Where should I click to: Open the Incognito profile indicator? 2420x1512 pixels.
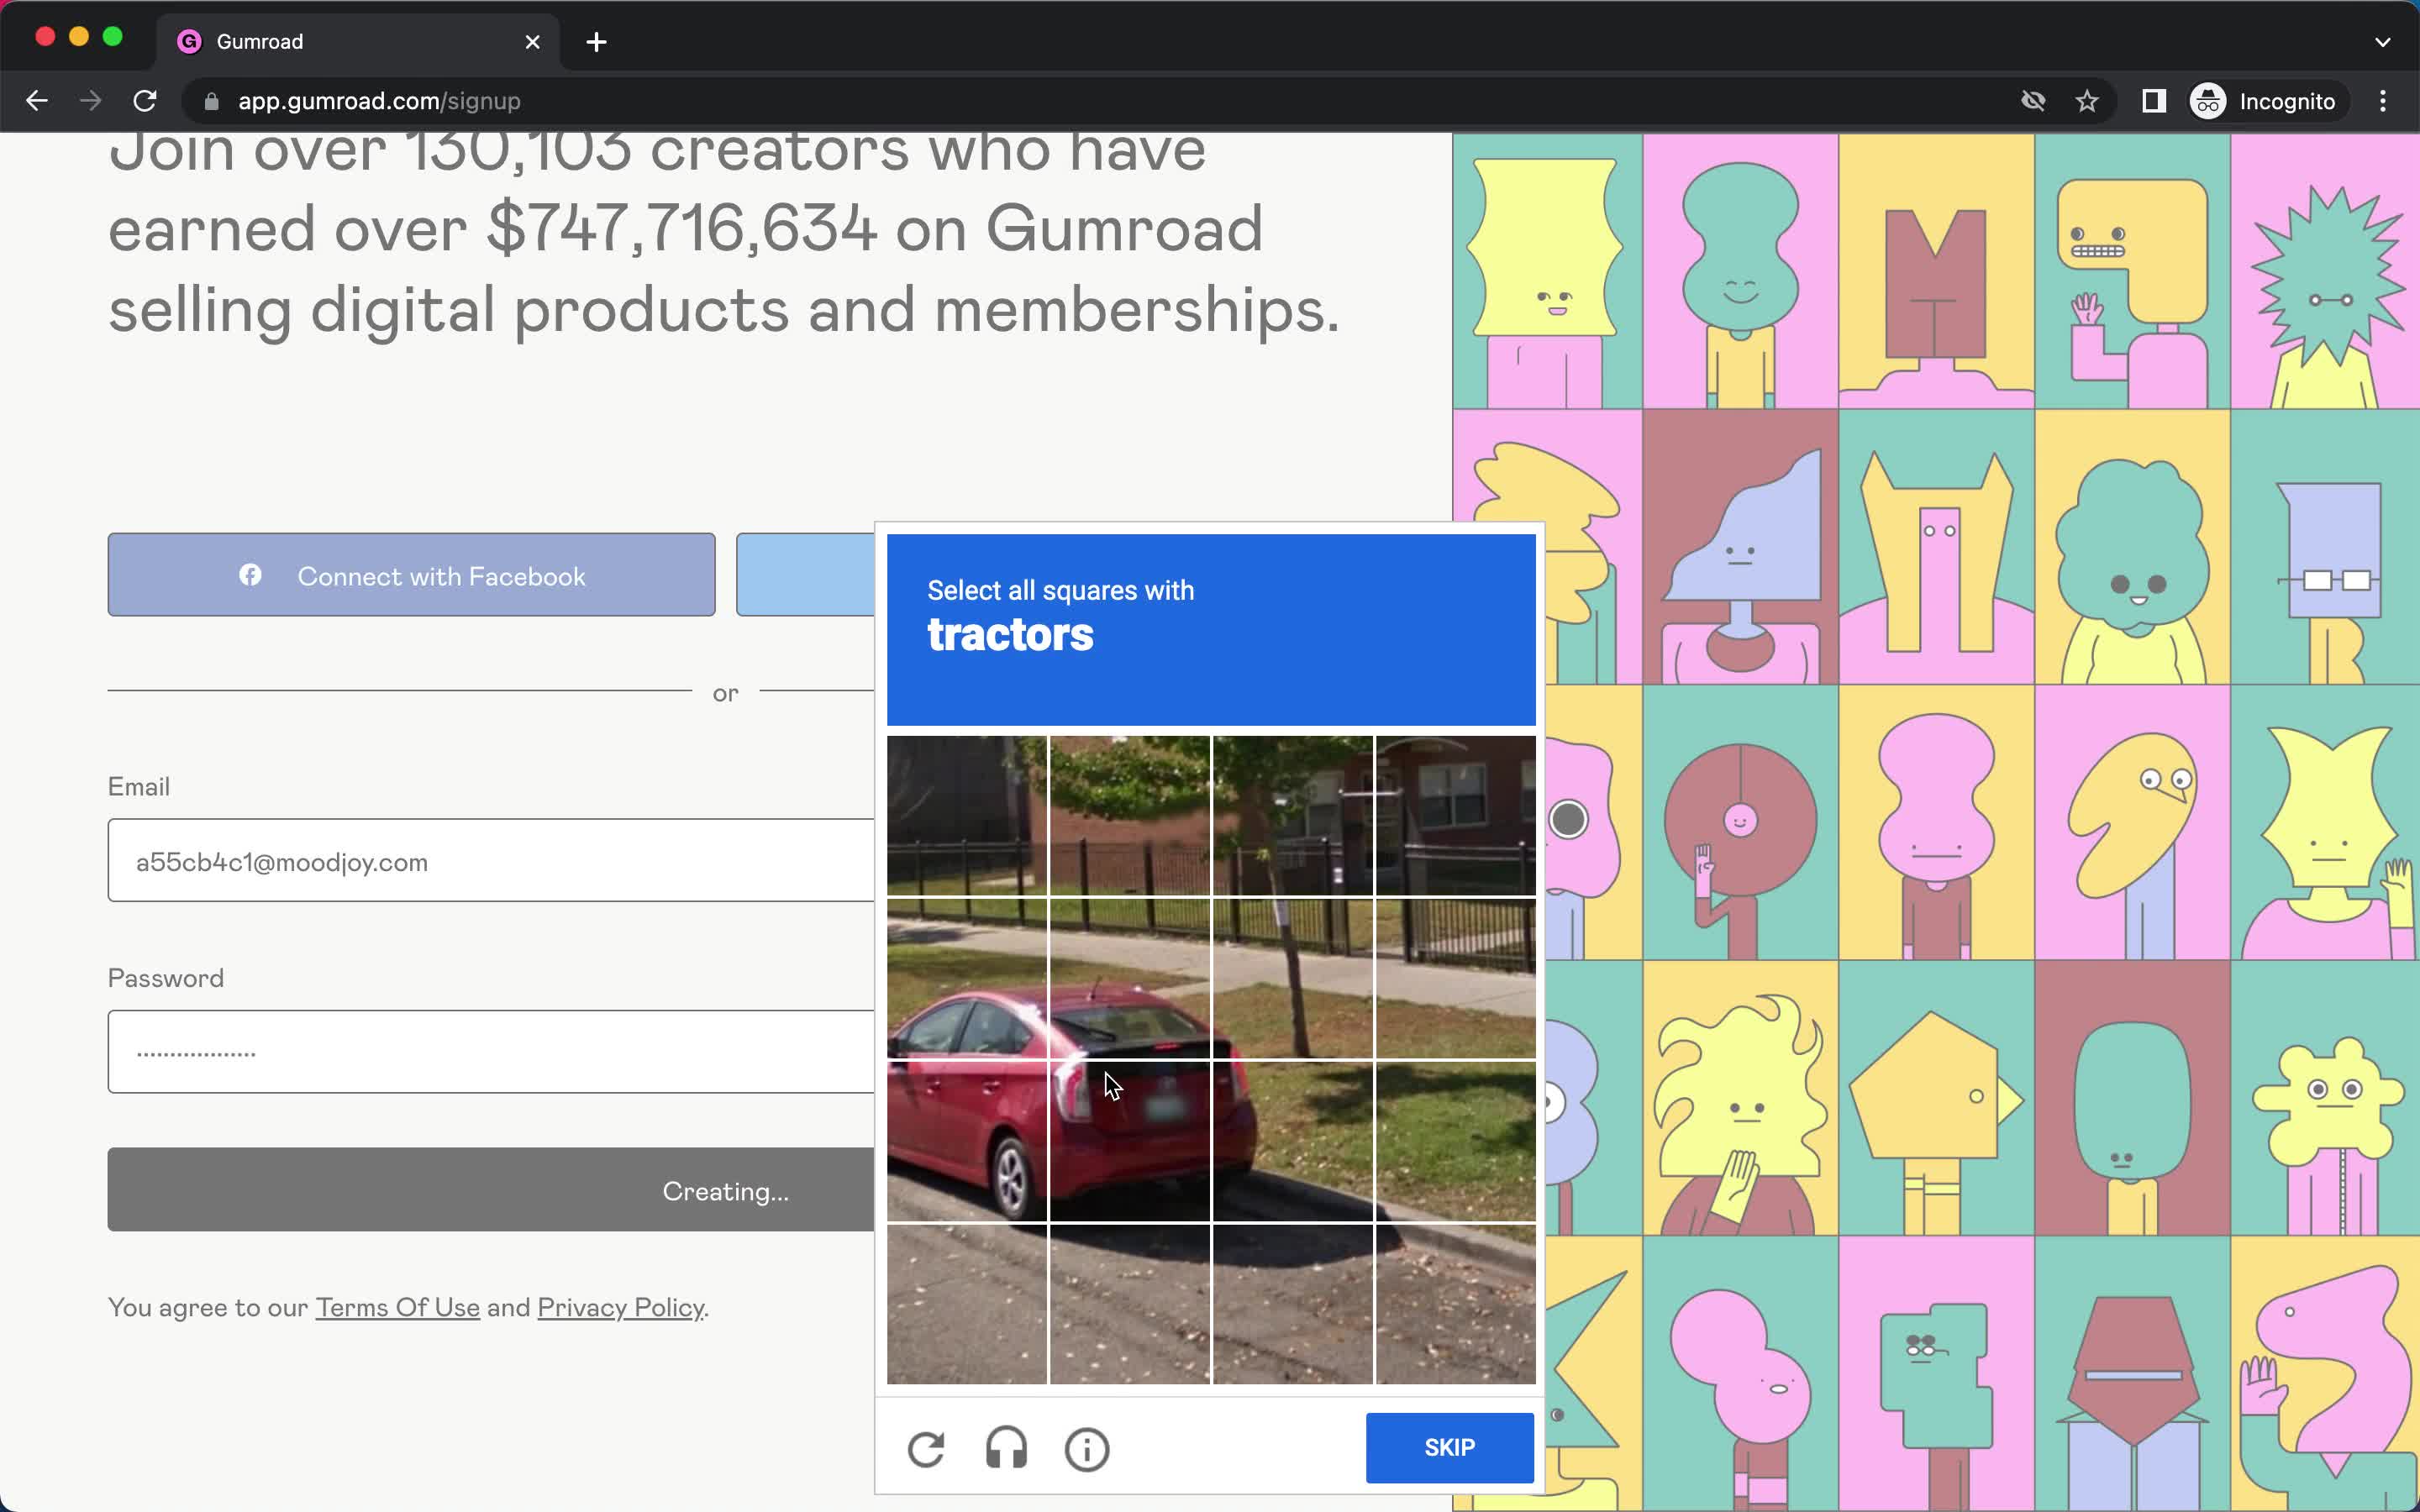point(2265,101)
